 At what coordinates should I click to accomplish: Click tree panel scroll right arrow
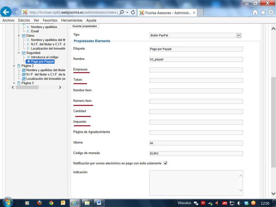[x=60, y=87]
